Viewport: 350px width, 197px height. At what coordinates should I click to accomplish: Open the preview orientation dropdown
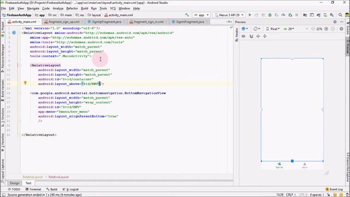pos(256,29)
